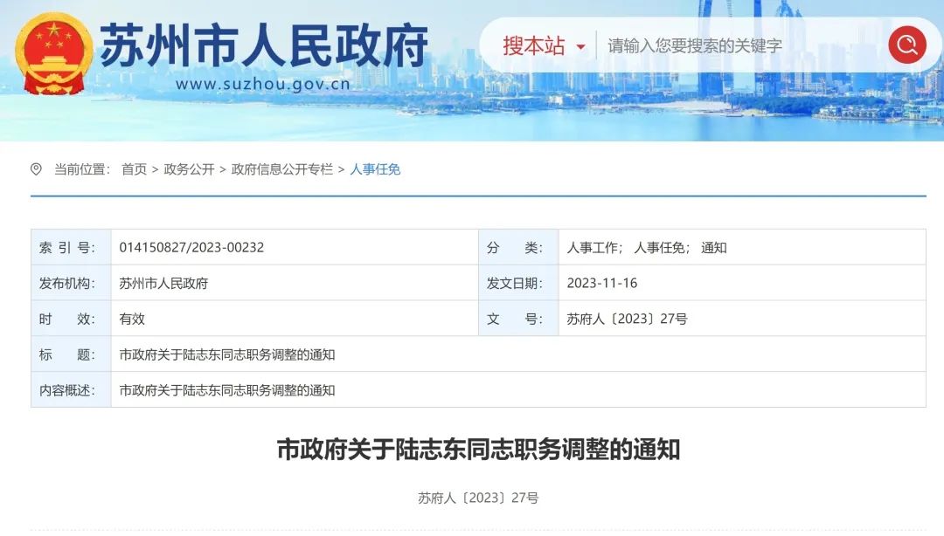This screenshot has height=536, width=944.
Task: Click the publish date 2023-11-16
Action: (601, 283)
